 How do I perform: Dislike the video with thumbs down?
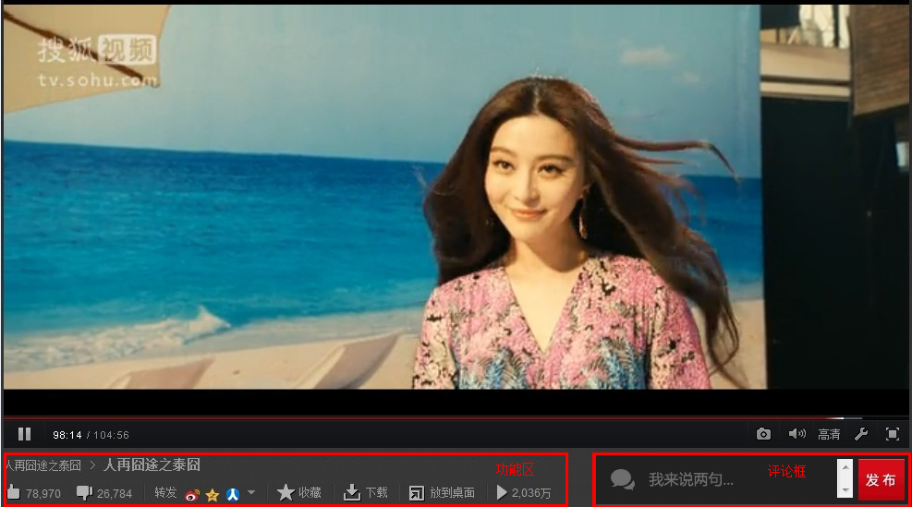tap(84, 493)
